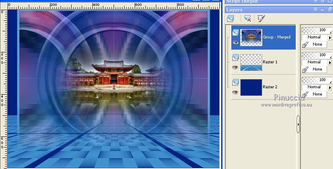Viewport: 333px width, 169px height.
Task: Click the Script Output panel title
Action: (242, 2)
